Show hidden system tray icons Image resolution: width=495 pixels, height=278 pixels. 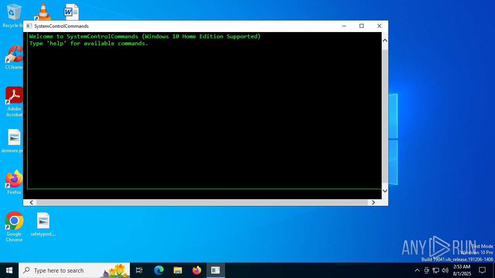pos(417,270)
